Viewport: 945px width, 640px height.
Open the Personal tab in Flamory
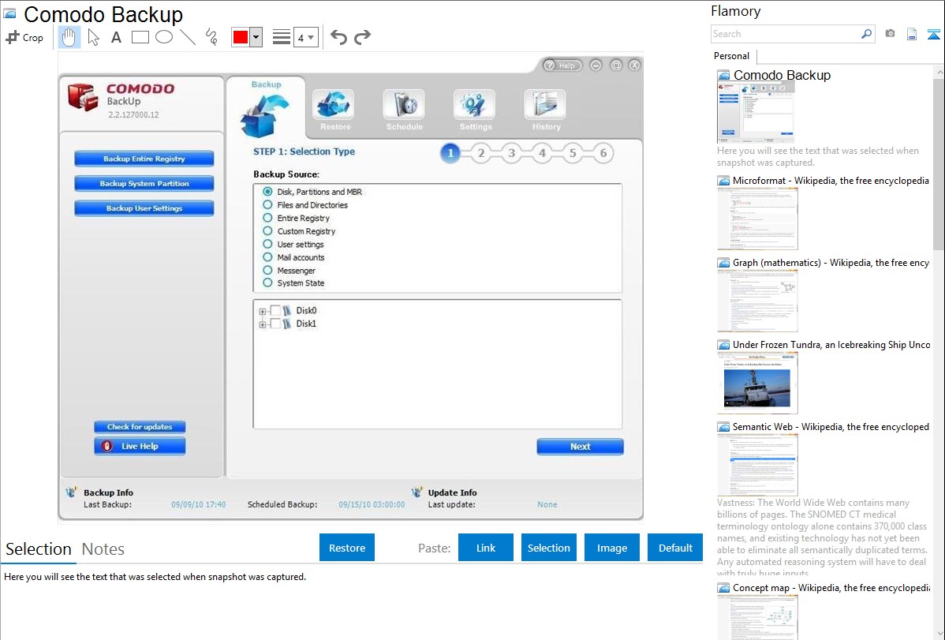pos(732,56)
